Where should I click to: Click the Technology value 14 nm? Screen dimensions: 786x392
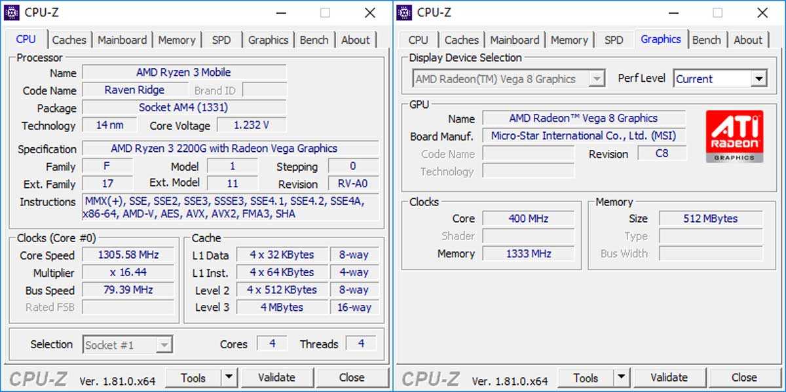point(109,125)
